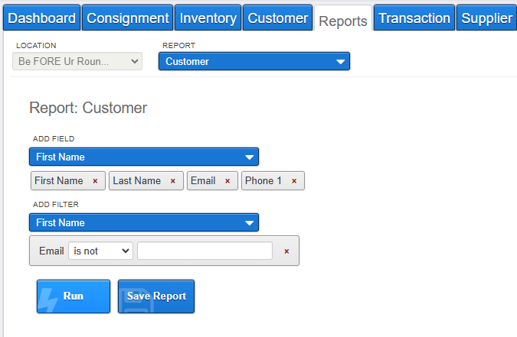The height and width of the screenshot is (337, 517).
Task: Click the Email filter value field
Action: coord(205,251)
